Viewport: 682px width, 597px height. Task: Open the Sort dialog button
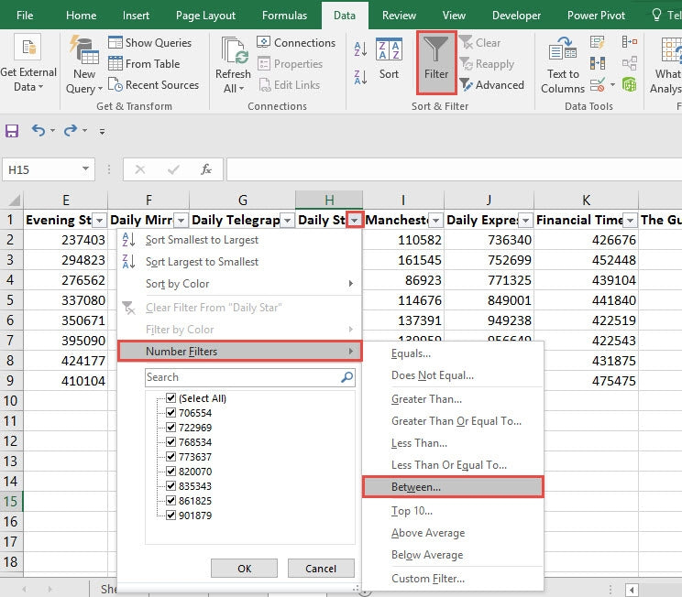click(389, 60)
